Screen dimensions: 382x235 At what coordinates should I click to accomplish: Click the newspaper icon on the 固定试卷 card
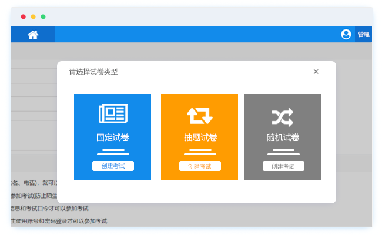(113, 114)
